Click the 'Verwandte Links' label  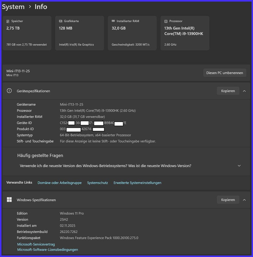coord(19,182)
